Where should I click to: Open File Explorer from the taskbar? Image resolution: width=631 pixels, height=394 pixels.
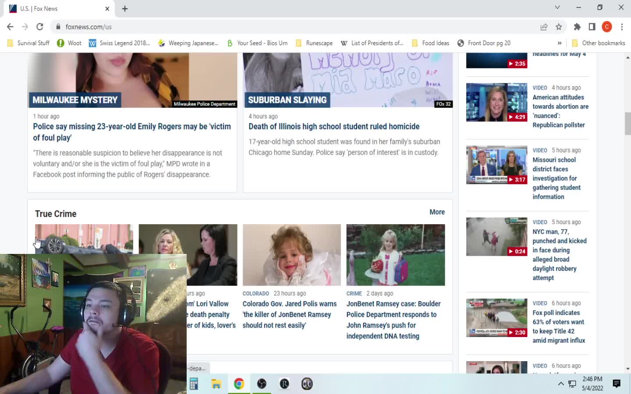click(216, 384)
